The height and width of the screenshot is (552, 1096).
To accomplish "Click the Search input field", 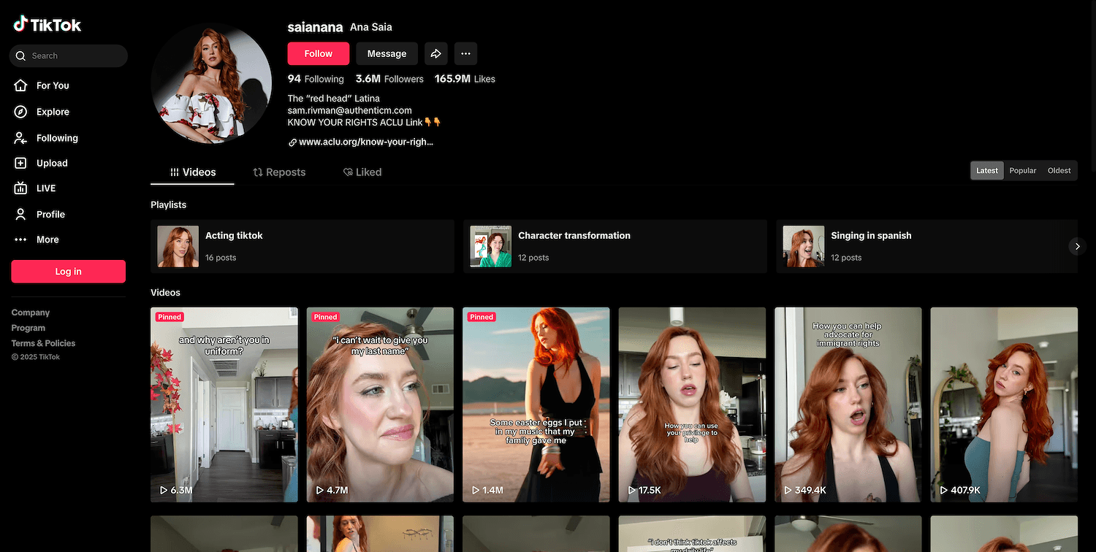I will click(73, 55).
